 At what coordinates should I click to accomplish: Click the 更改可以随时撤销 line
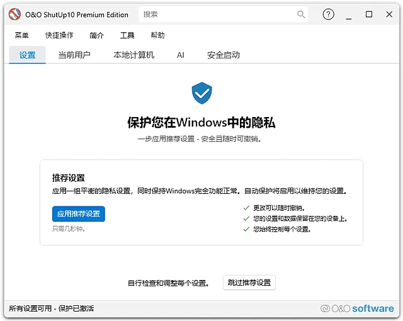point(279,208)
